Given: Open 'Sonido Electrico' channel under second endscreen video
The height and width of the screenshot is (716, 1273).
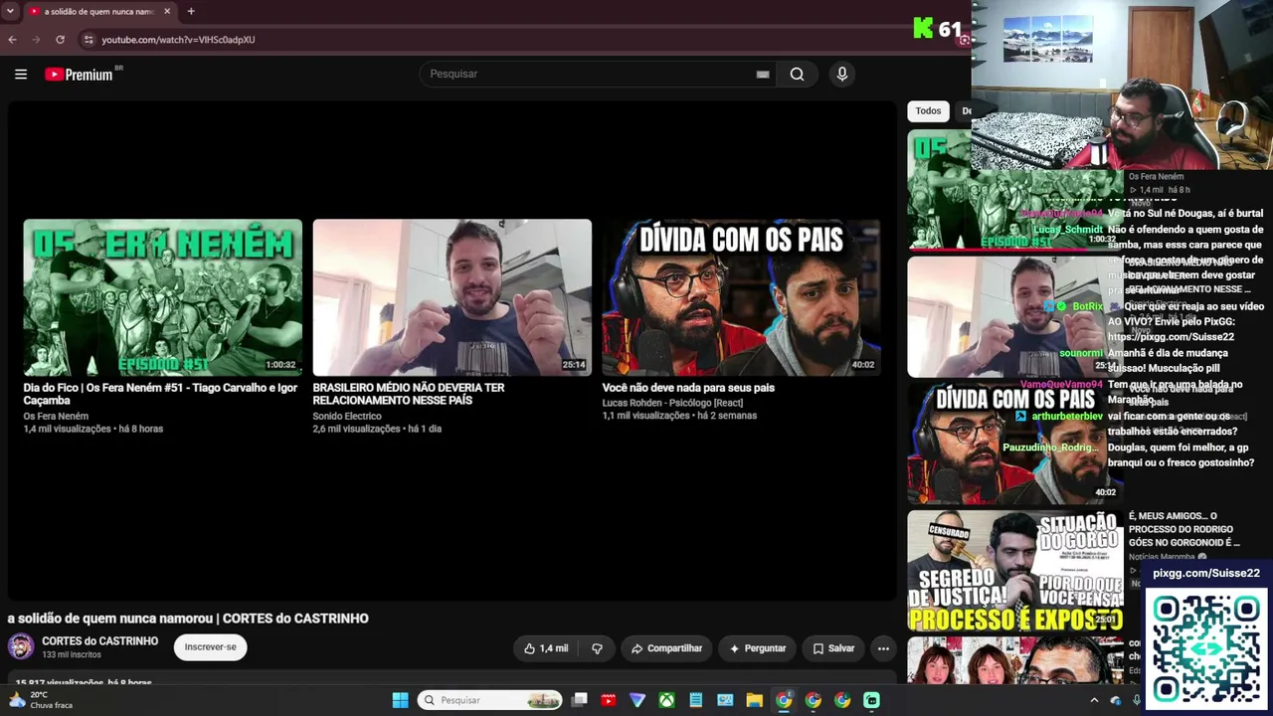Looking at the screenshot, I should click(x=347, y=417).
